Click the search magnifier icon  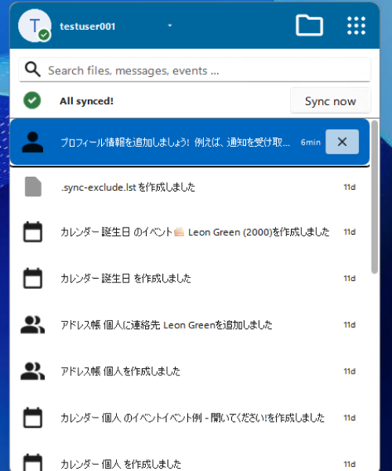coord(32,69)
